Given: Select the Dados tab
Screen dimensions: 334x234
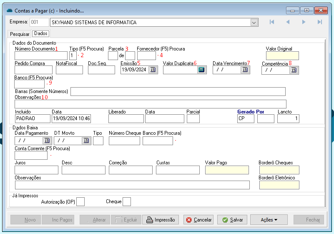Looking at the screenshot, I should click(x=41, y=33).
